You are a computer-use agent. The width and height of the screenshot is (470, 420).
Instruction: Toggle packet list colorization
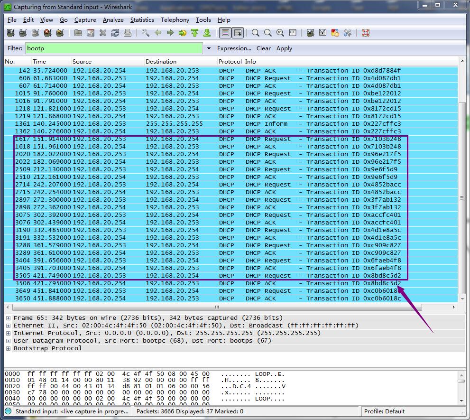point(225,33)
